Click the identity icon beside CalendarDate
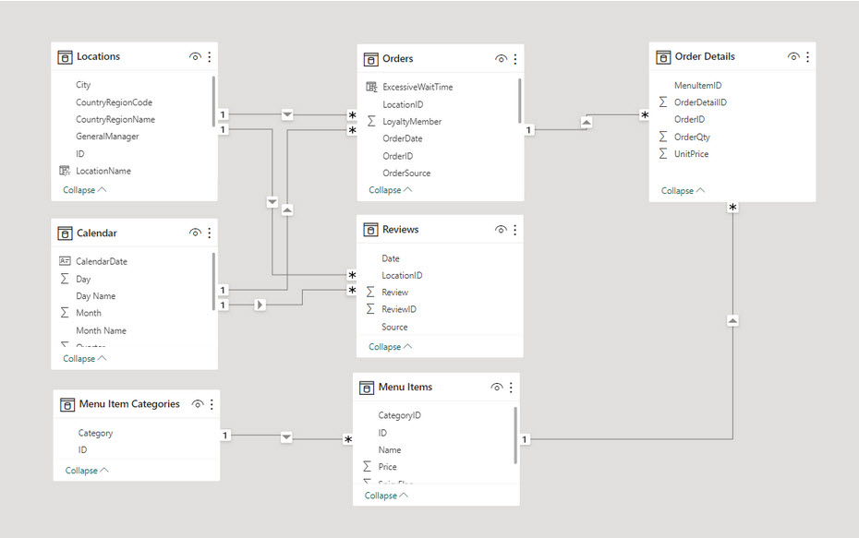Screen dimensions: 859x538 65,261
